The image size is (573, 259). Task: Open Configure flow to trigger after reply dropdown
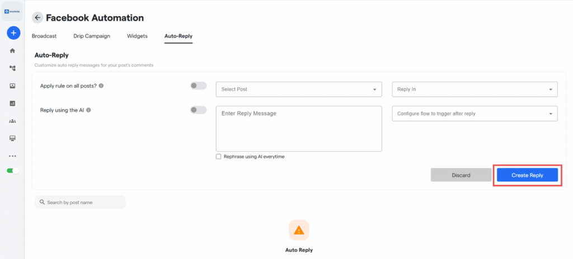(475, 114)
